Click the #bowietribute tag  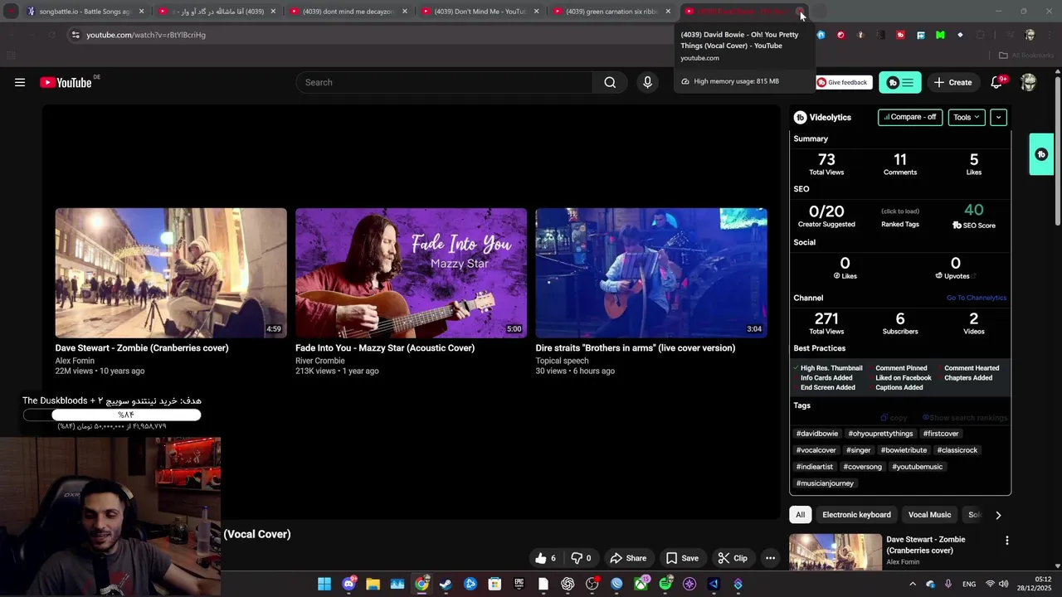(904, 450)
